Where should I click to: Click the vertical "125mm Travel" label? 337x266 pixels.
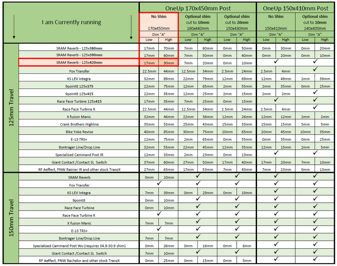pyautogui.click(x=11, y=108)
